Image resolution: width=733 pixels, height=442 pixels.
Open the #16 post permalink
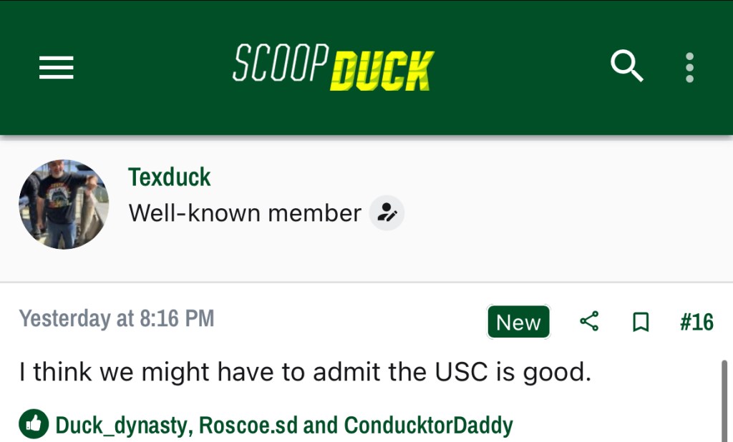[696, 323]
